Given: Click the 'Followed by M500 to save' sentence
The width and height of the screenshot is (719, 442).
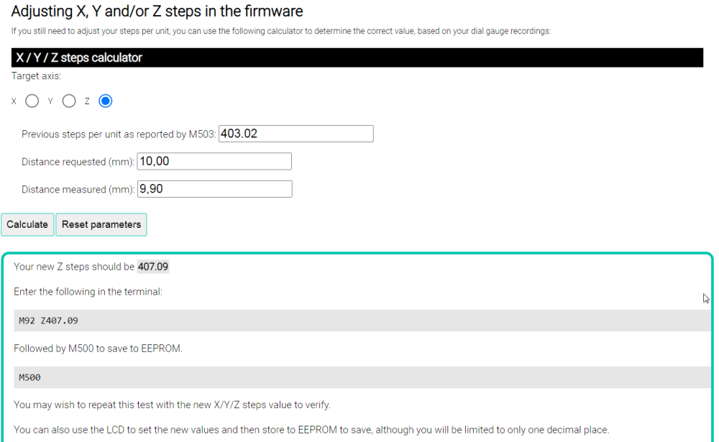Looking at the screenshot, I should coord(98,349).
